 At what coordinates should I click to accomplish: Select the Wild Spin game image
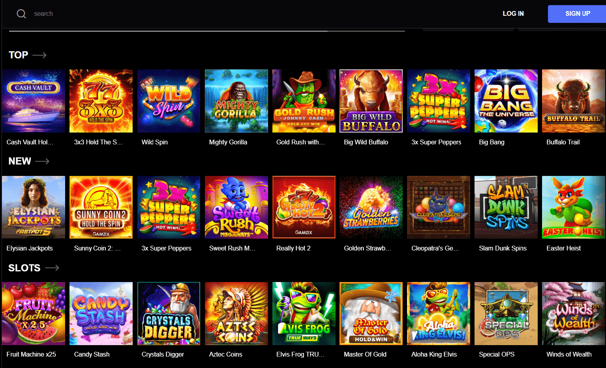[169, 101]
